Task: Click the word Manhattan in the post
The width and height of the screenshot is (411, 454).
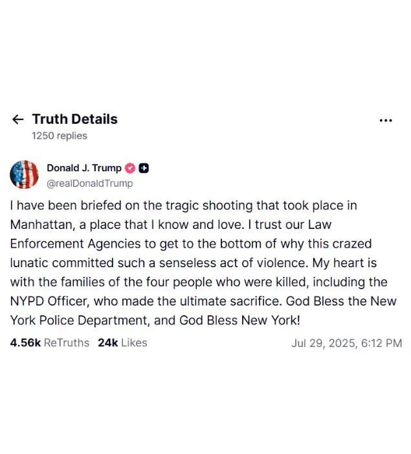Action: point(41,224)
